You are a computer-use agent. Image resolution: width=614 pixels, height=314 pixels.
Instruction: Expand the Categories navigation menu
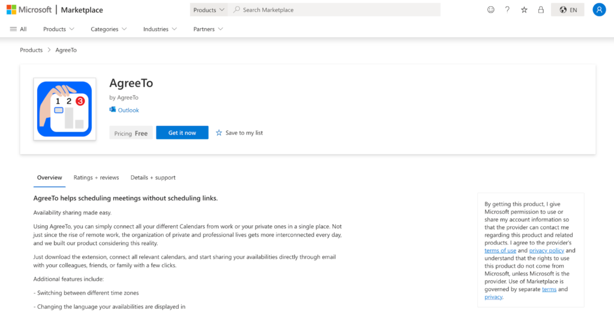coord(109,29)
